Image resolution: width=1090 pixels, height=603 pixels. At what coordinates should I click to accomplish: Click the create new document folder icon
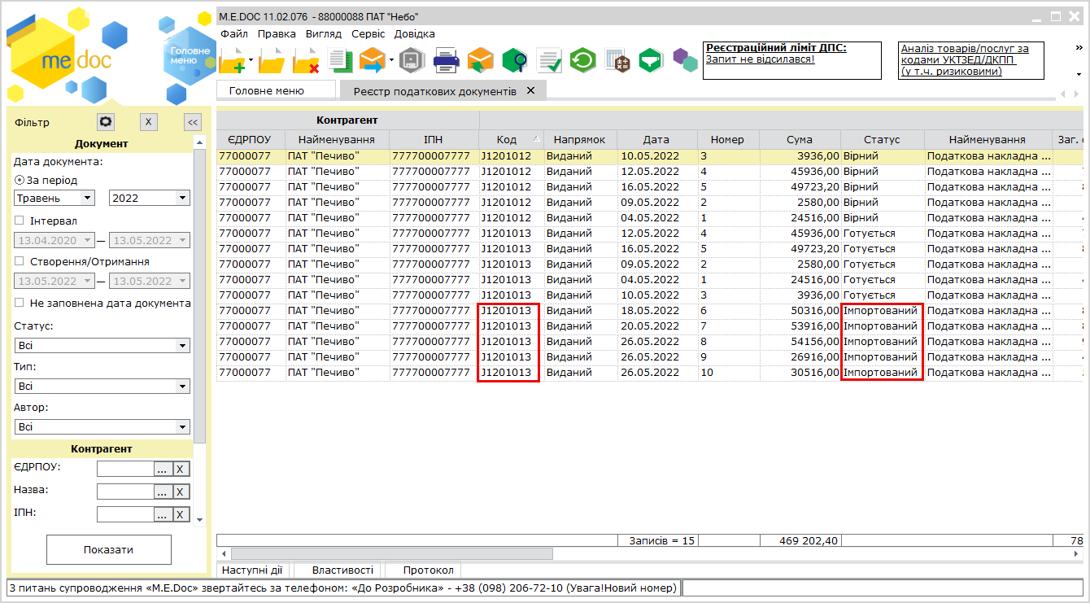click(x=232, y=60)
